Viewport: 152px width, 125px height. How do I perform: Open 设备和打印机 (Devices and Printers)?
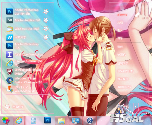(x=126, y=71)
